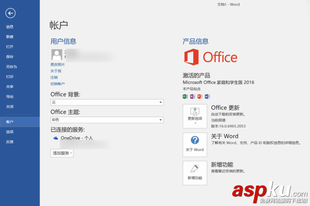
Task: Click the OneNote icon under included products
Action: point(192,97)
